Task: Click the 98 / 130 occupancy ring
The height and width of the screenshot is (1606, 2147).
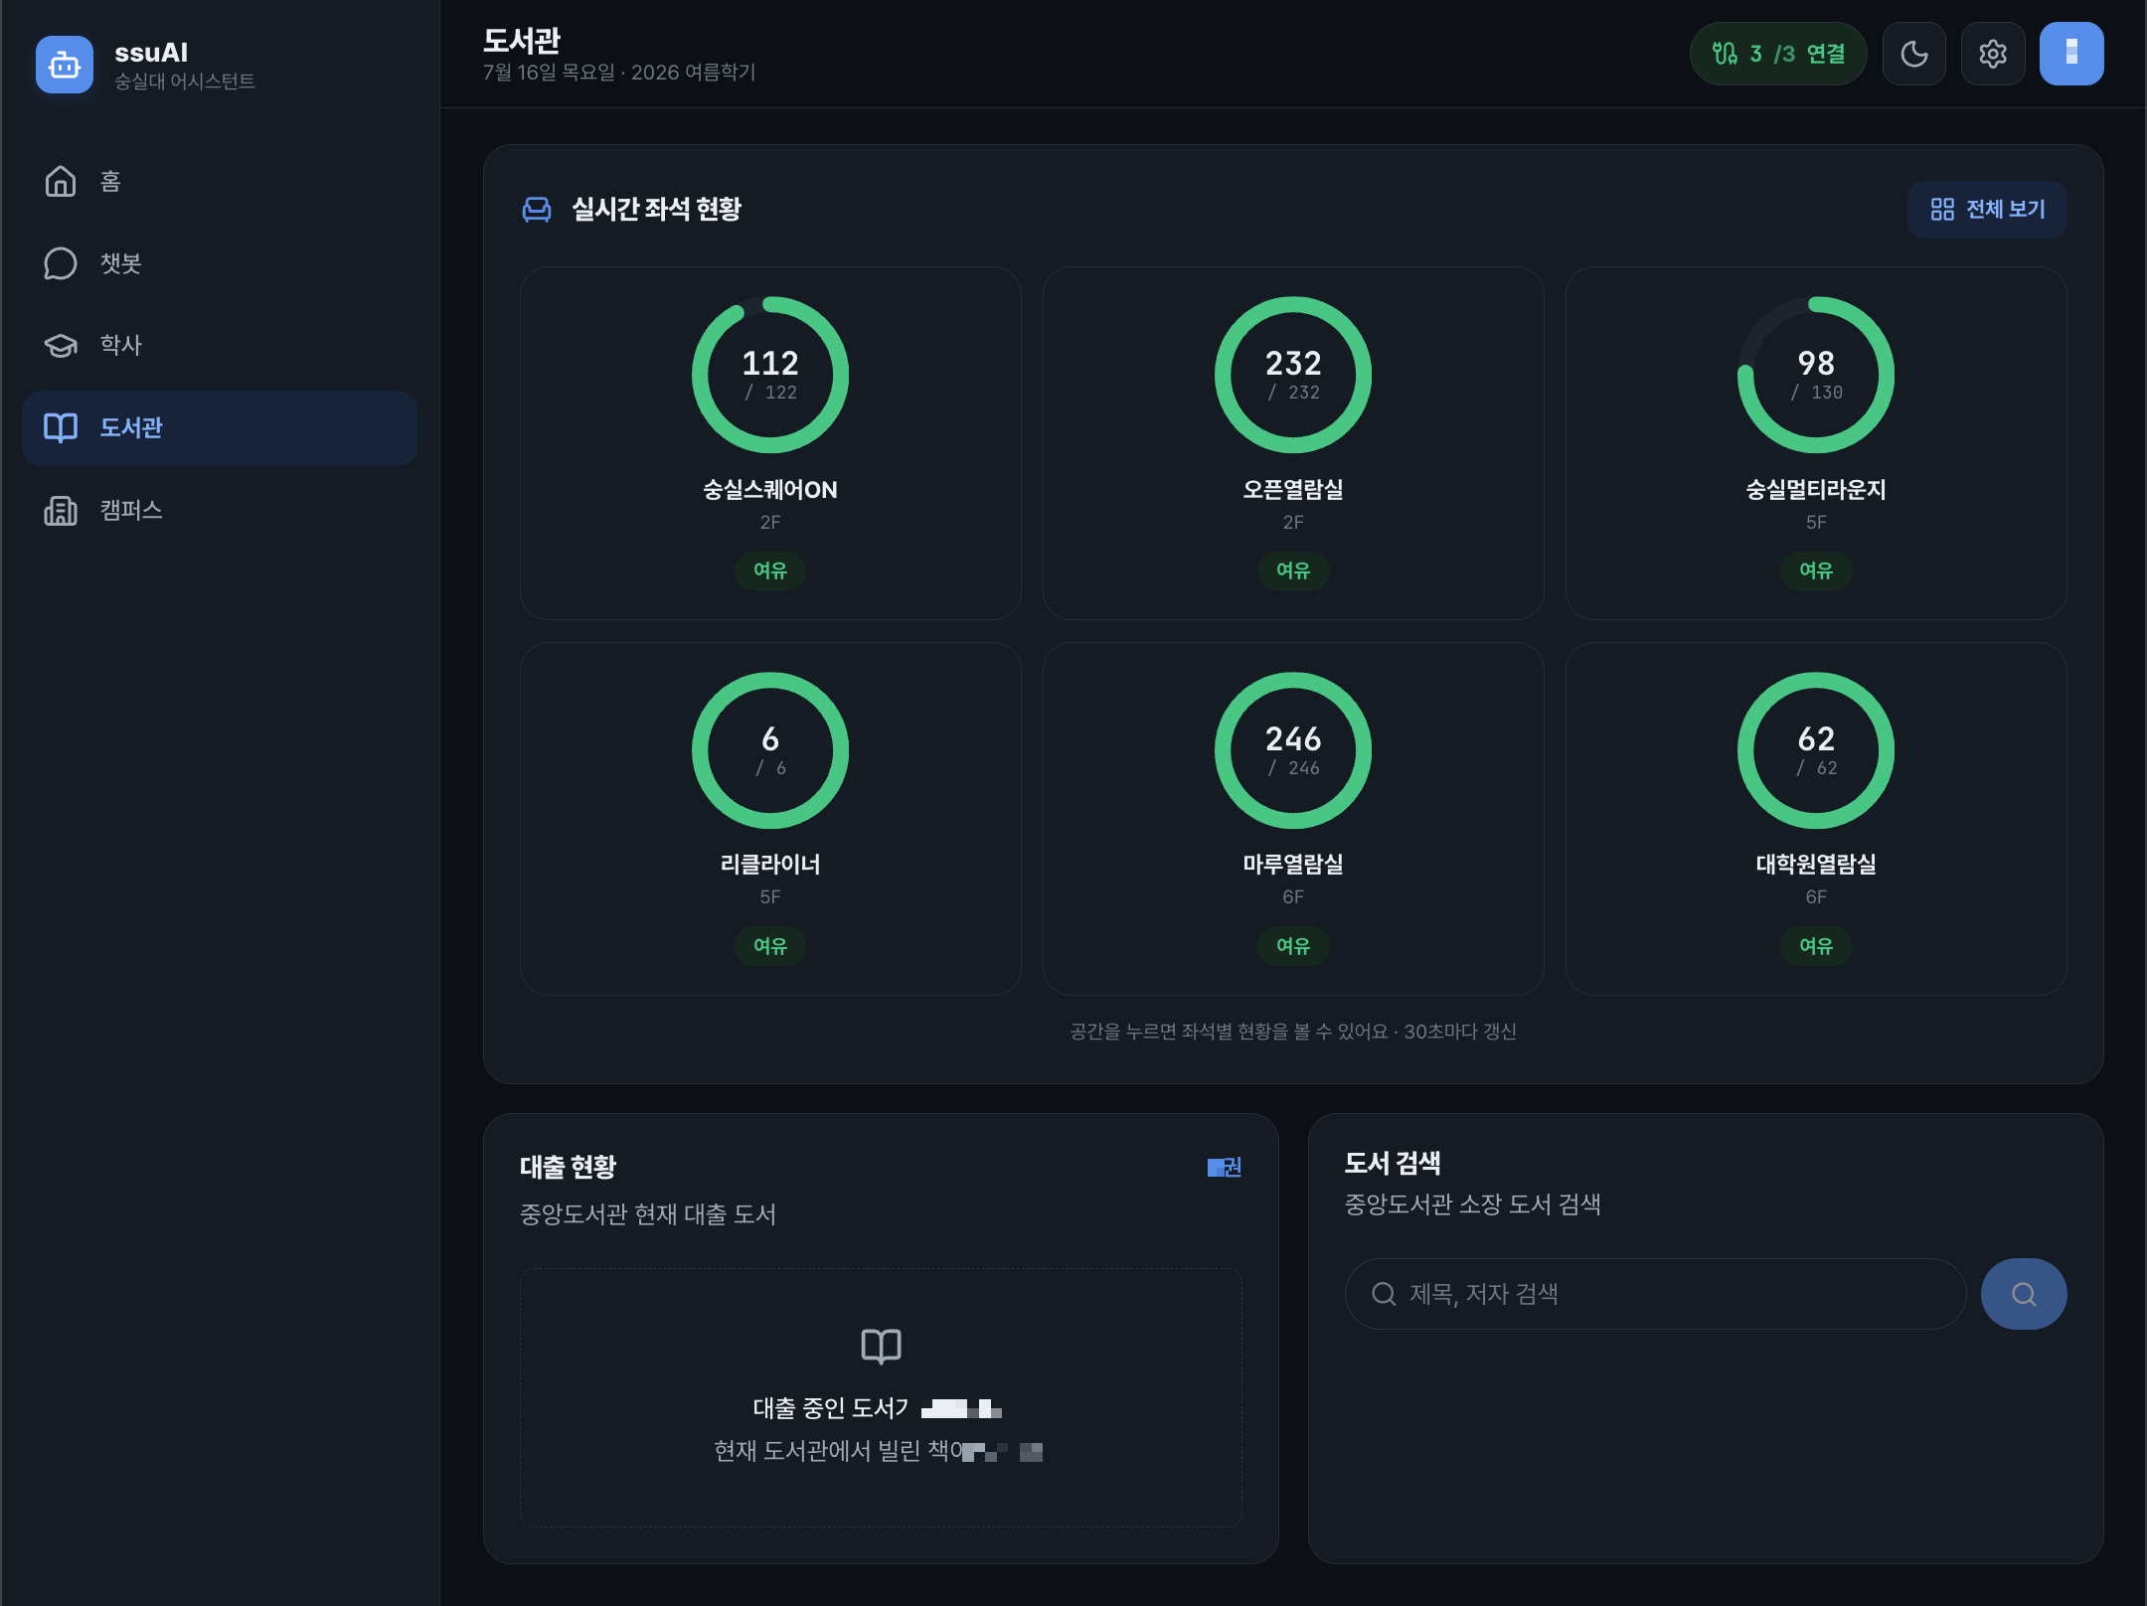Action: tap(1816, 375)
